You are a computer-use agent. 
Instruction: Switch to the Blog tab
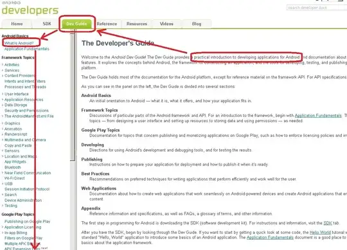pos(197,24)
